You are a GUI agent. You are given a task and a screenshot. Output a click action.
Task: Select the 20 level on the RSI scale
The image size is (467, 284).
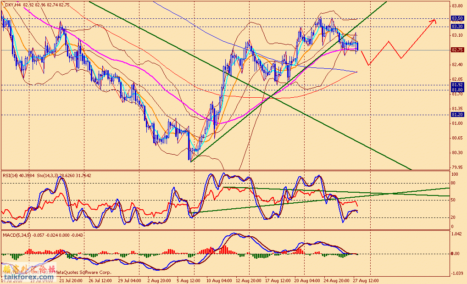coord(453,217)
